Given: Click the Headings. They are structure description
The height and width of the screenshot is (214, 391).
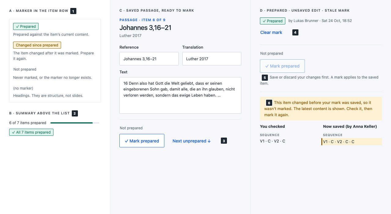Looking at the screenshot, I should tap(48, 96).
